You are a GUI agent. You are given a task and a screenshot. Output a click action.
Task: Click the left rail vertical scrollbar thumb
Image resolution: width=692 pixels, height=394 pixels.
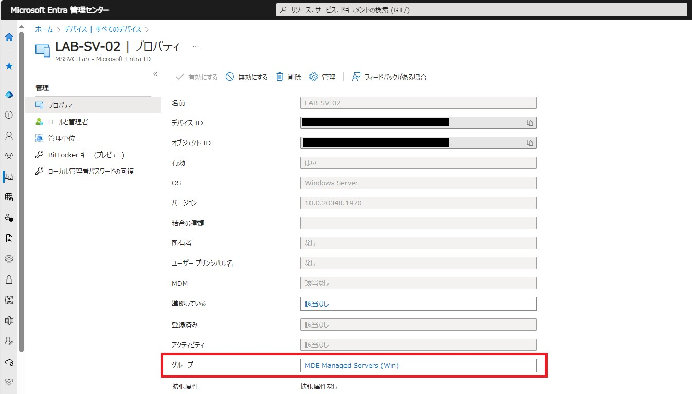click(x=21, y=191)
